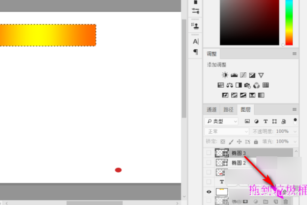The width and height of the screenshot is (307, 205).
Task: Click new fill or adjustment layer icon
Action: [x=255, y=201]
